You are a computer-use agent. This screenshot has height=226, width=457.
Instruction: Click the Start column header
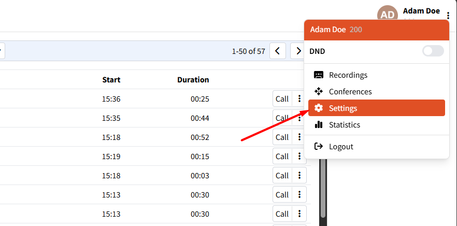click(111, 80)
